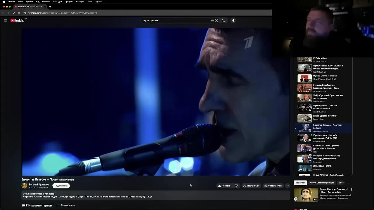Image resolution: width=374 pixels, height=210 pixels.
Task: Open the Apple menu
Action: (4, 2)
